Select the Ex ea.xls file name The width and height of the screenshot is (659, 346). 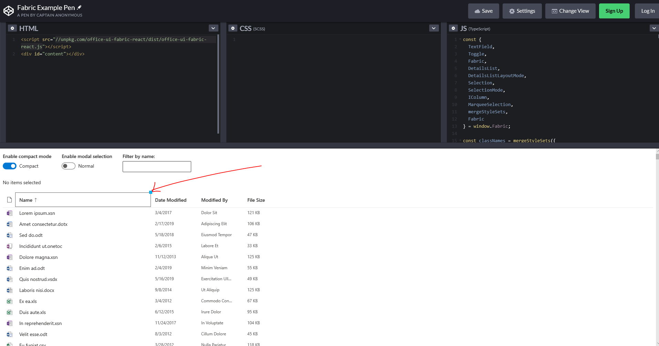[x=28, y=301]
